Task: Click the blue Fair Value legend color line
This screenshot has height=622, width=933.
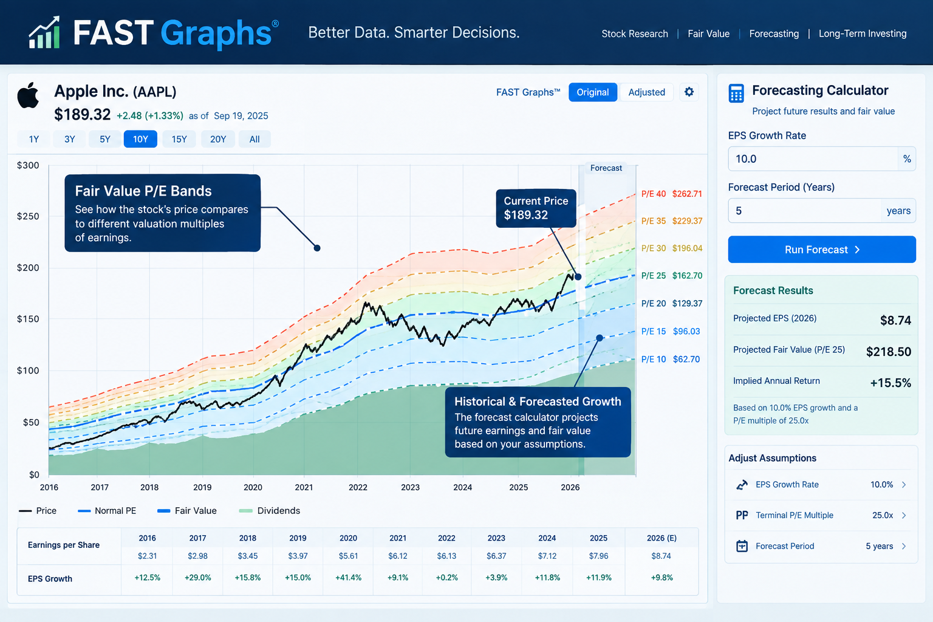Action: [x=163, y=511]
